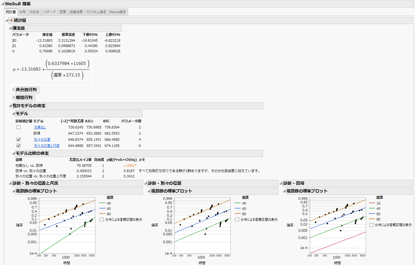Viewport: 415px width, 265px height.
Task: Click the μ formula box with 温度 +273.15
Action: point(52,69)
